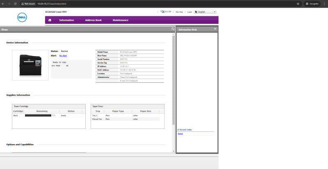Screen dimensions: 328x169
Task: Click the browser reload button
Action: (x=15, y=4)
